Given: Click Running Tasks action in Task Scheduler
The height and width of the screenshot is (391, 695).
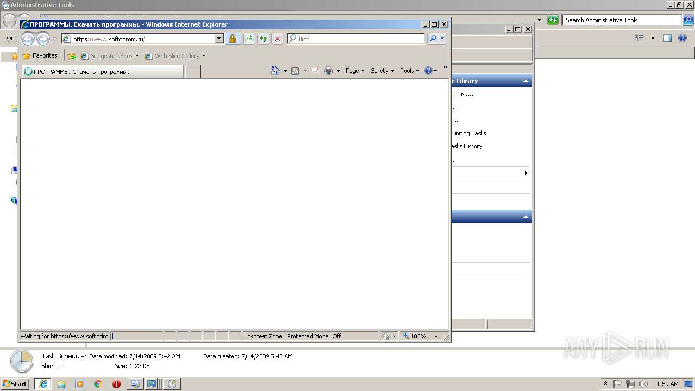Looking at the screenshot, I should [469, 133].
